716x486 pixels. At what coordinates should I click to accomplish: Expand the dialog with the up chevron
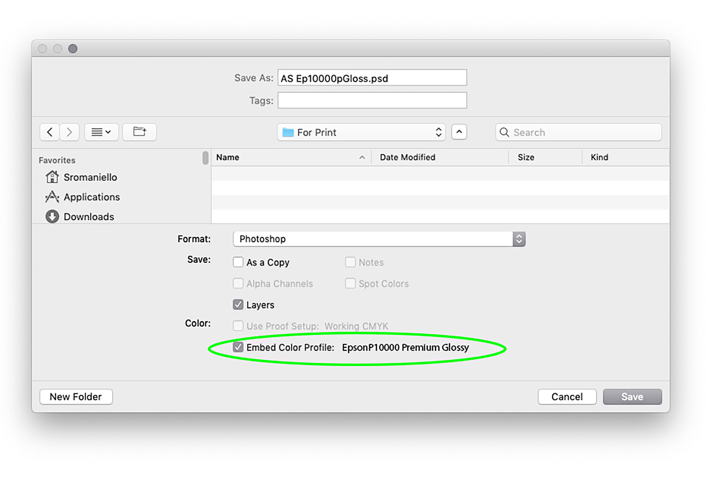click(459, 132)
